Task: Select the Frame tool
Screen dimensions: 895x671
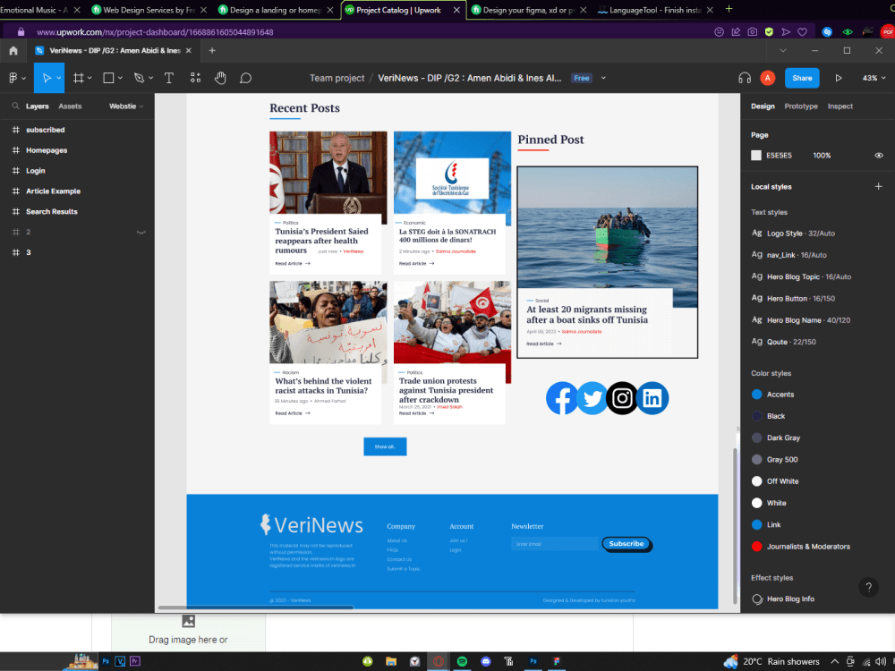Action: (x=78, y=78)
